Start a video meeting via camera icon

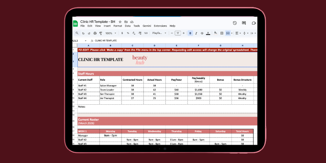point(253,23)
